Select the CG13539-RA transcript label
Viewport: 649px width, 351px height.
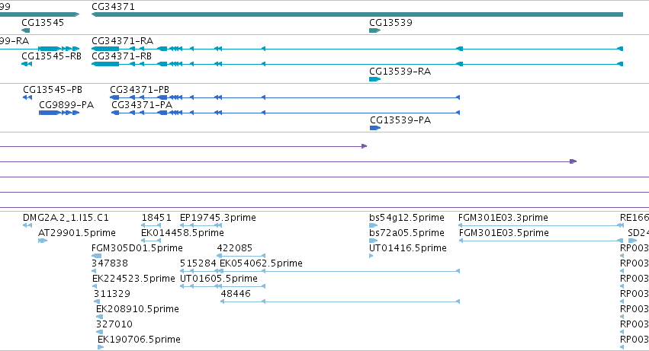[x=400, y=72]
